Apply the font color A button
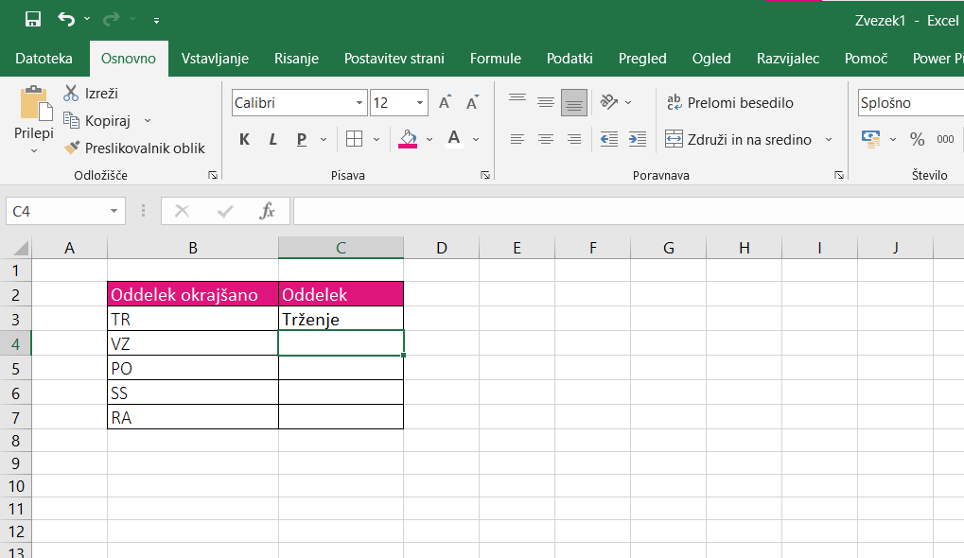Screen dimensions: 964x558 [x=454, y=140]
